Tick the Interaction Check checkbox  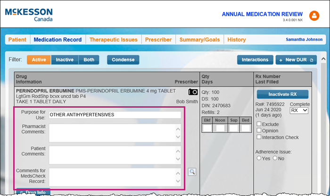(x=259, y=137)
